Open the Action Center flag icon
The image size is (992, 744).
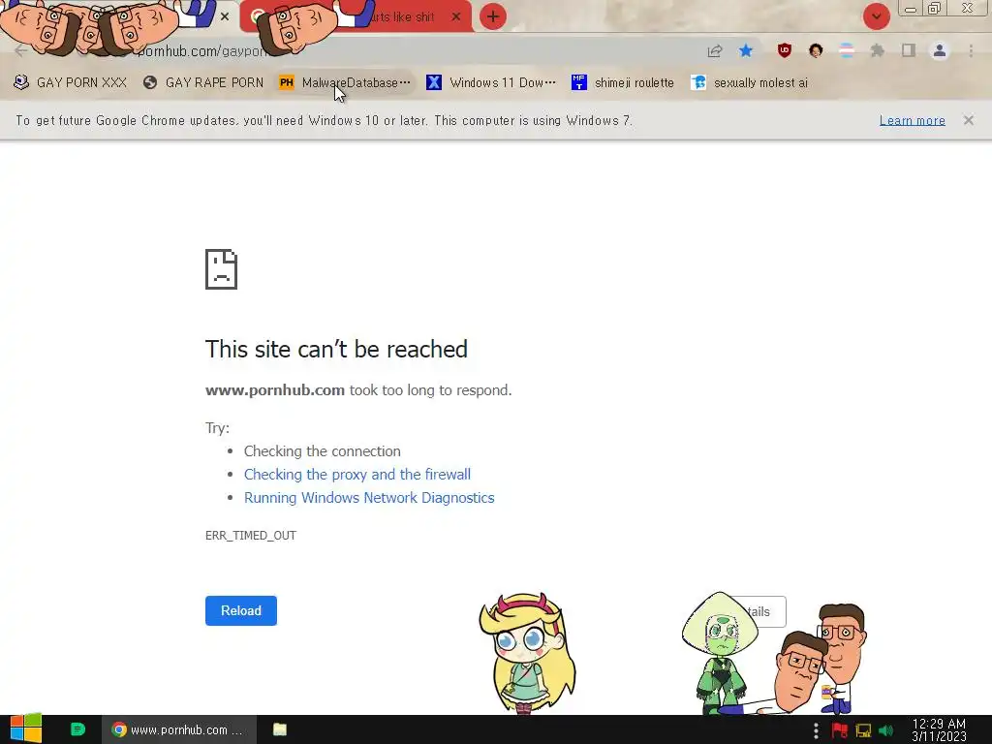click(840, 730)
